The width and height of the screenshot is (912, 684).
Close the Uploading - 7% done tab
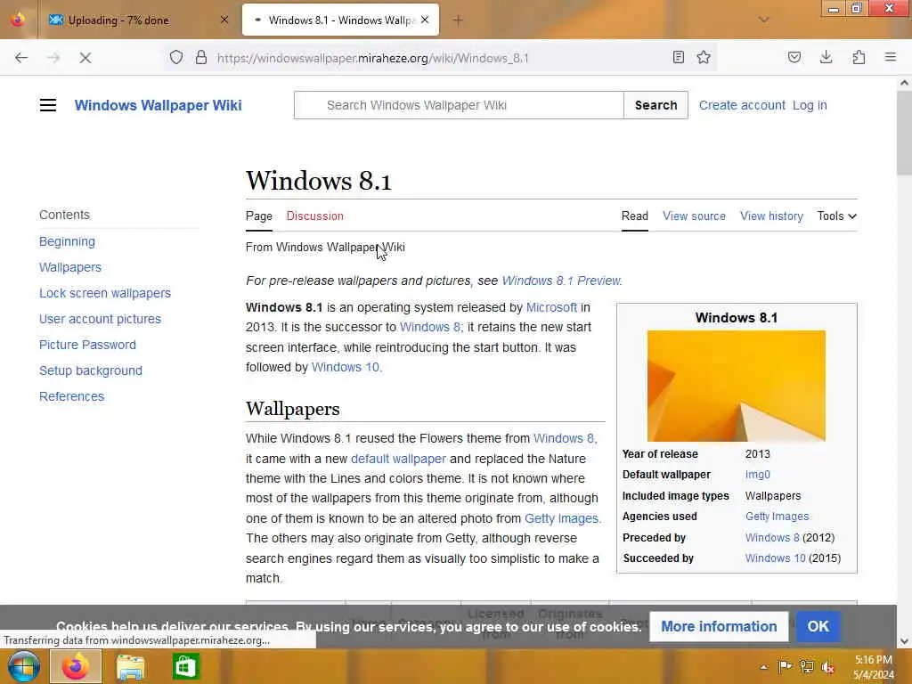(x=224, y=20)
